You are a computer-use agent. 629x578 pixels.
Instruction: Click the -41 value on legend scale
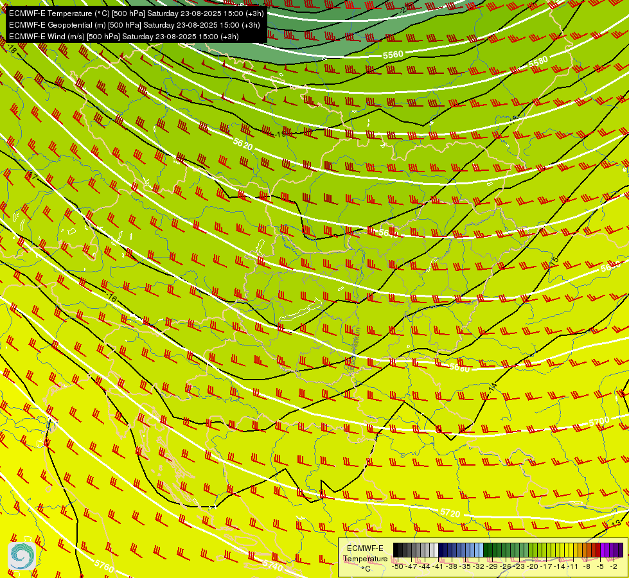coord(438,566)
